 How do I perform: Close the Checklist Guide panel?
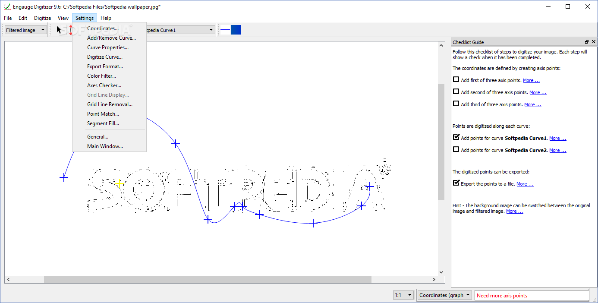594,42
